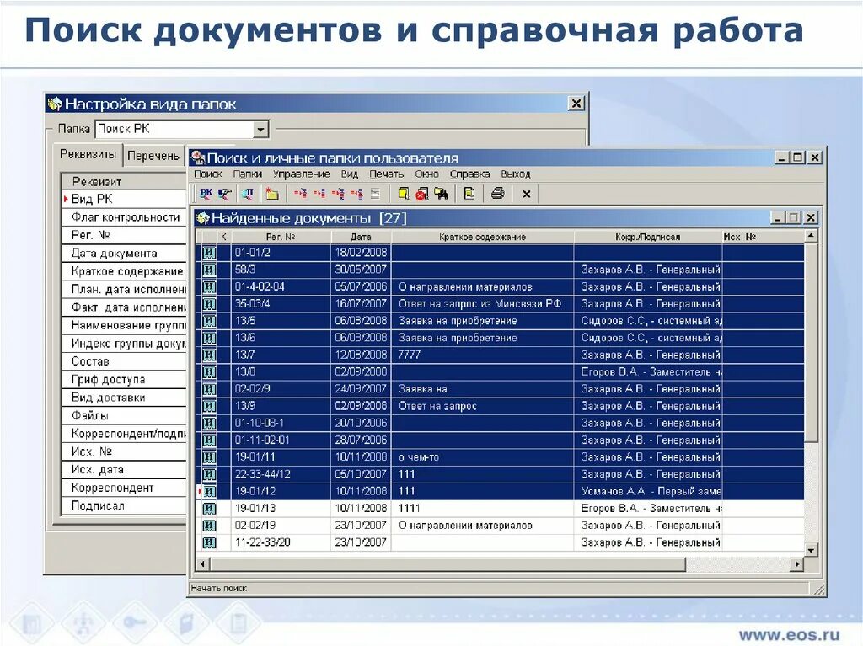Click the third red list-arrow toolbar icon
The height and width of the screenshot is (646, 863).
tap(338, 193)
